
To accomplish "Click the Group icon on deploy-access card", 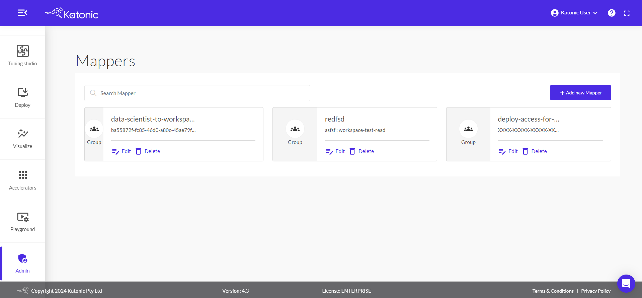I will click(468, 129).
